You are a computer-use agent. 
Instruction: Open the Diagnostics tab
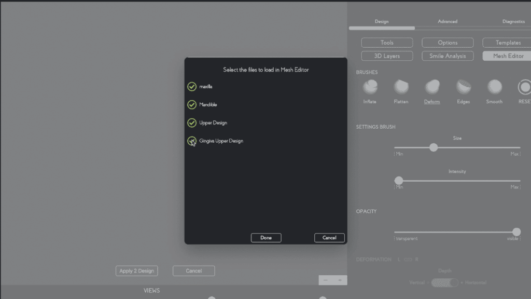(513, 22)
